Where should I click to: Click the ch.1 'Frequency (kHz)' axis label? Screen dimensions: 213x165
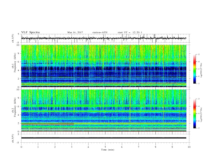[x=15, y=63]
